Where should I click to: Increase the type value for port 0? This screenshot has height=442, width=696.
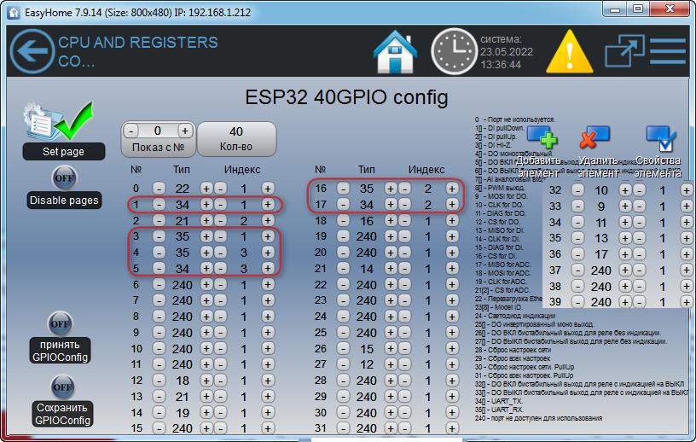[x=206, y=189]
